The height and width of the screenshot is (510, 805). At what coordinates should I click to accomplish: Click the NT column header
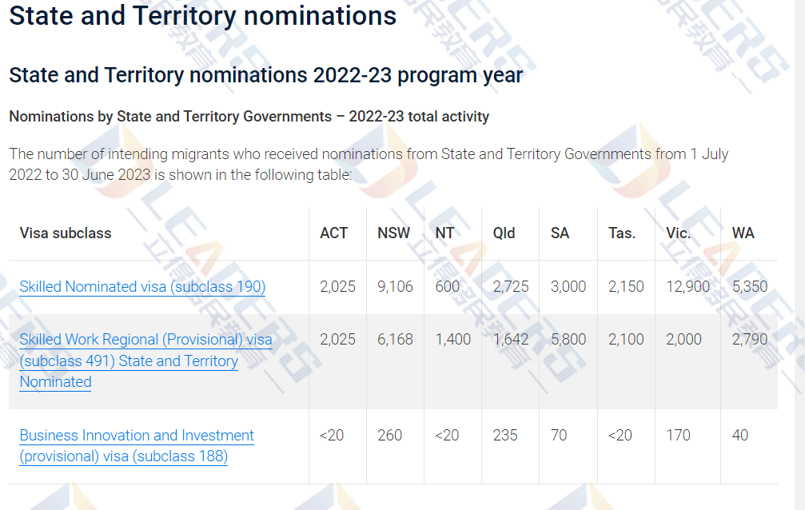tap(444, 233)
